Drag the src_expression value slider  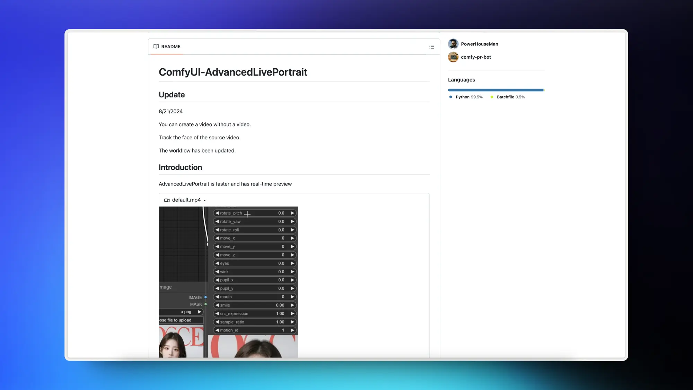coord(254,313)
